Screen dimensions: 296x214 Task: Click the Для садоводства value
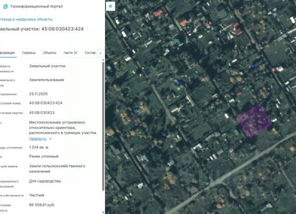(x=45, y=181)
